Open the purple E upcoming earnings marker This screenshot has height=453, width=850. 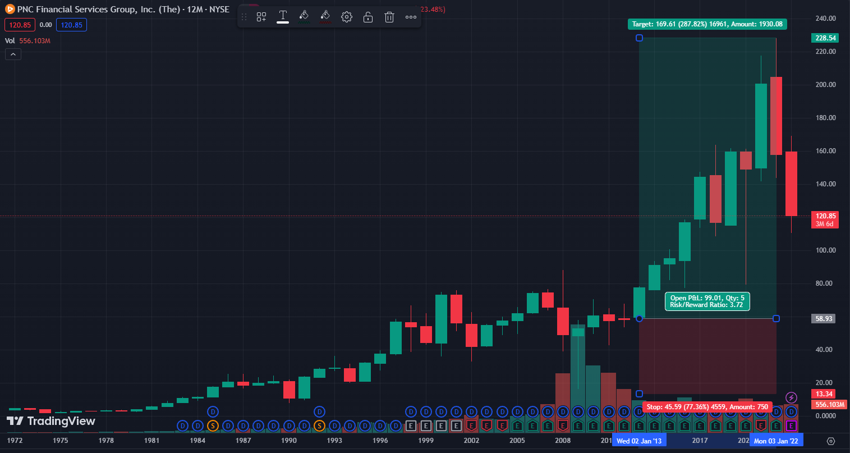(x=791, y=426)
